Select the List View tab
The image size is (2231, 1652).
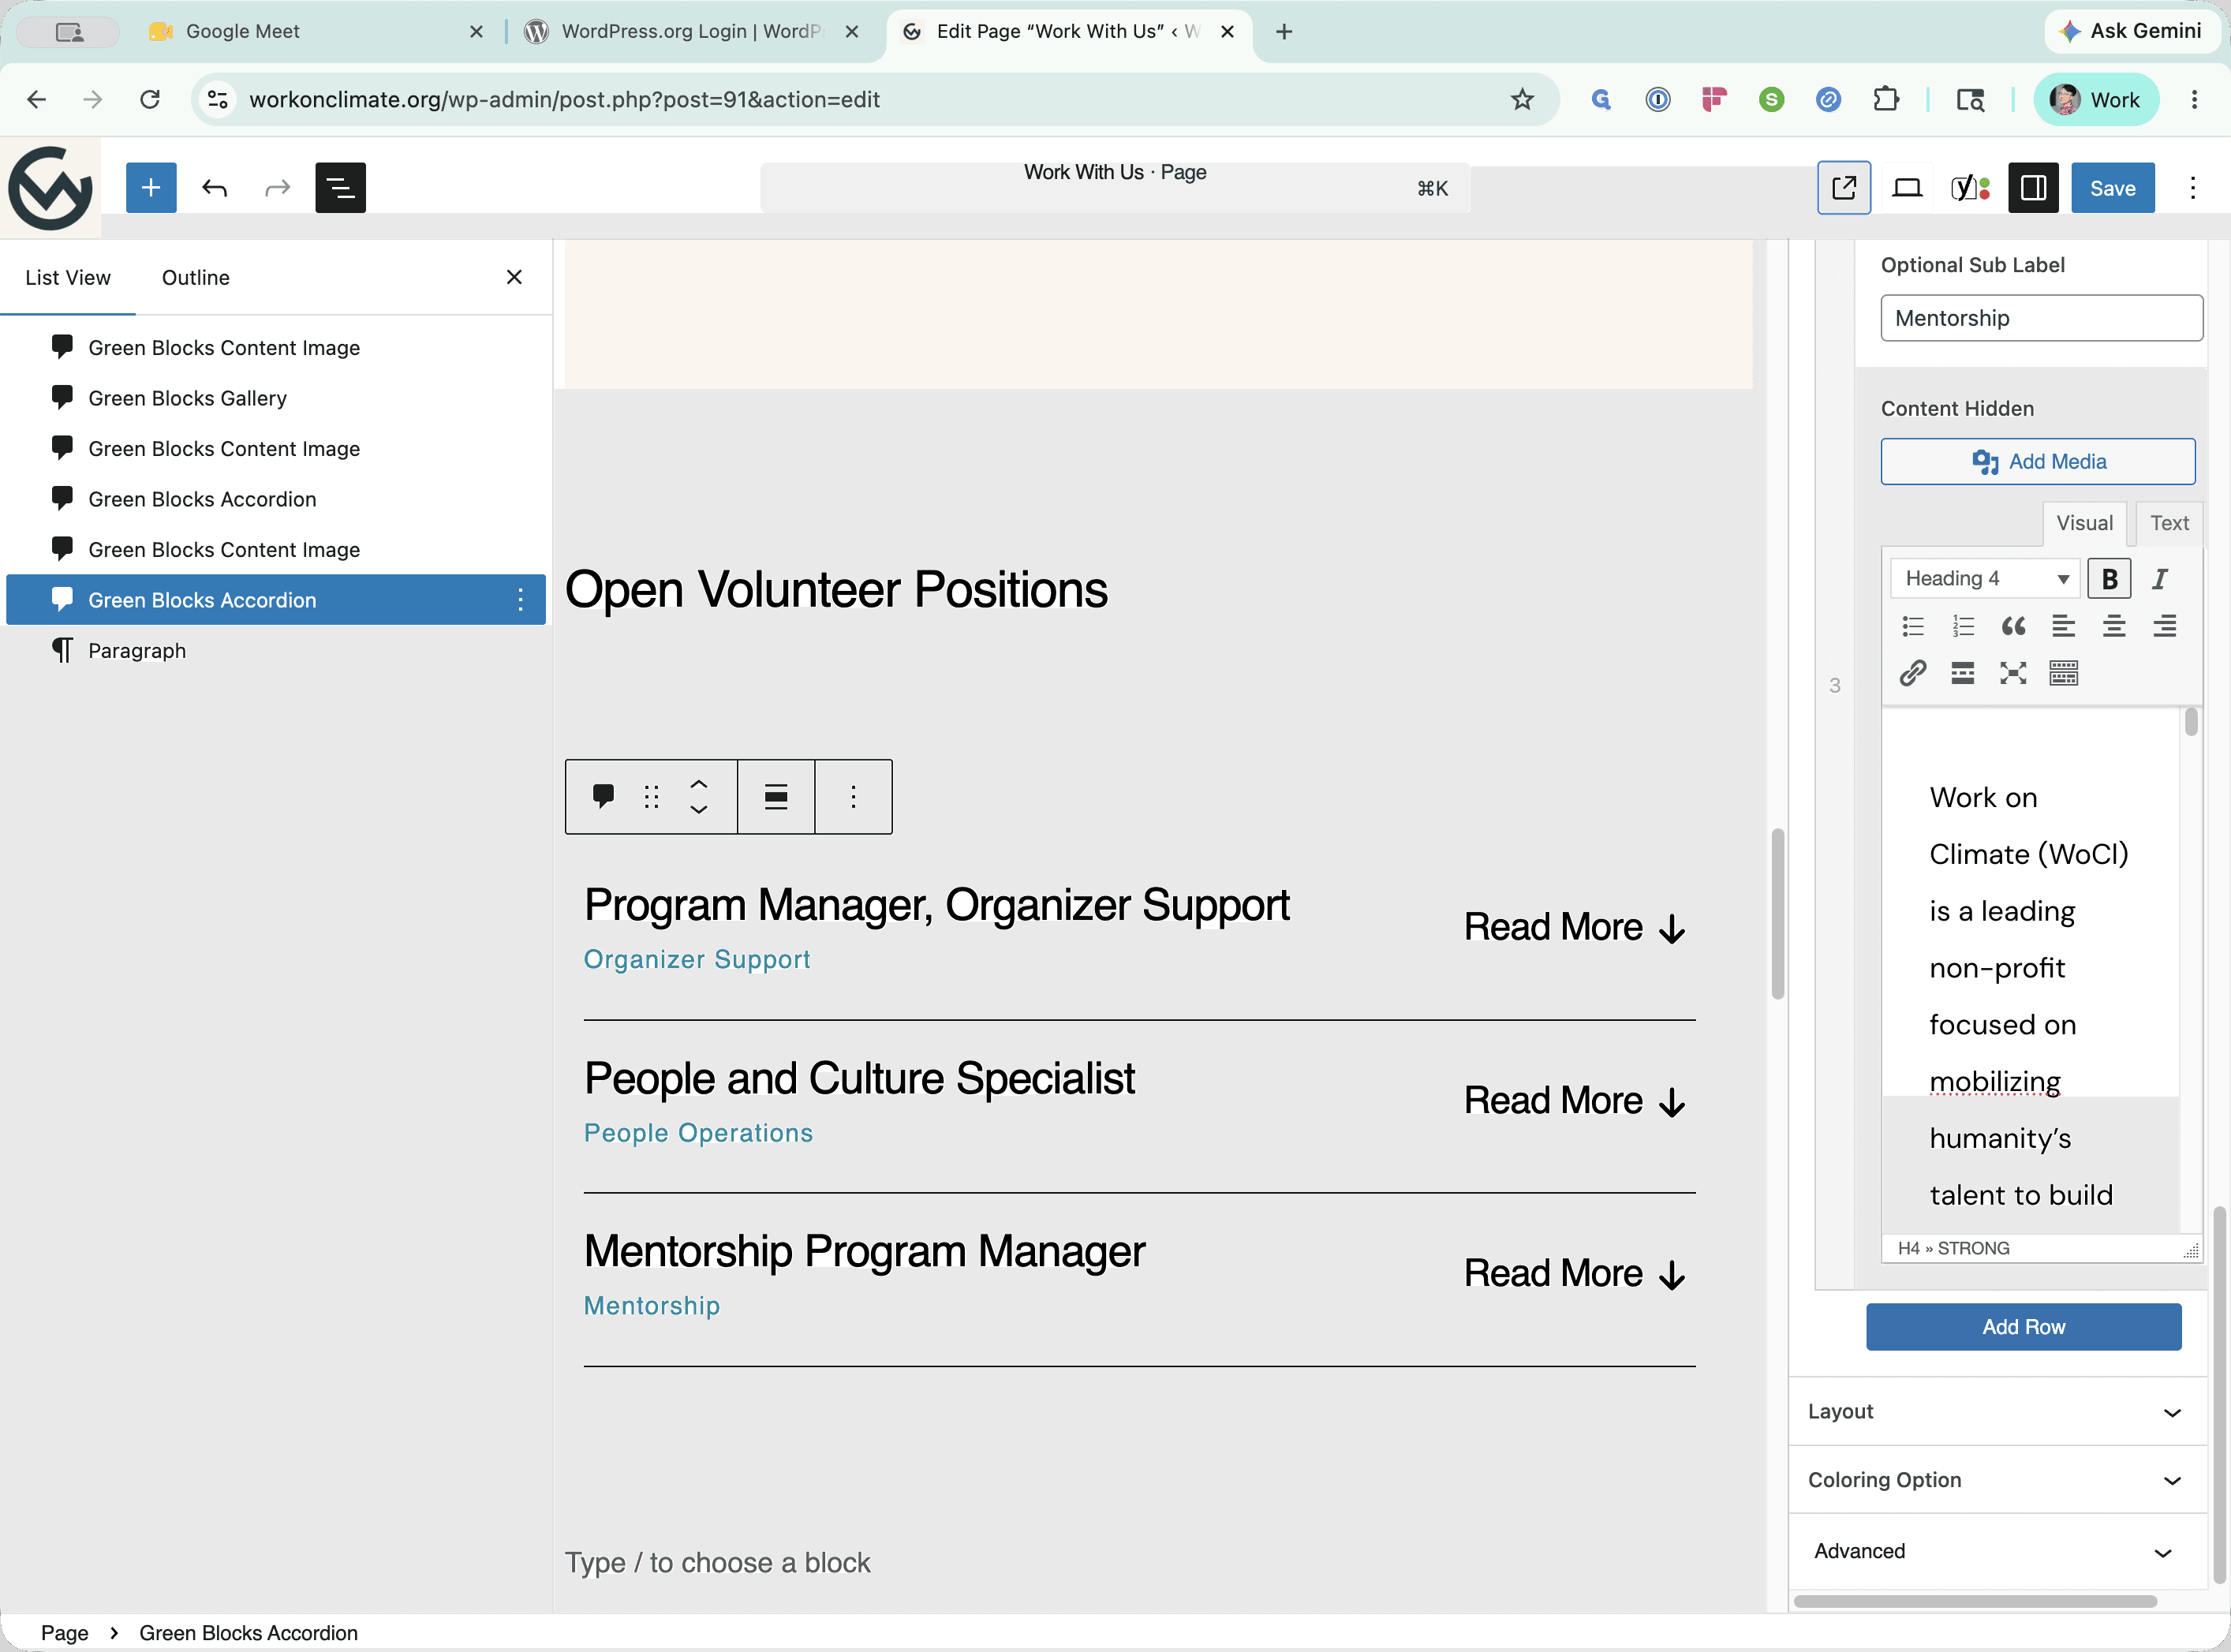68,277
